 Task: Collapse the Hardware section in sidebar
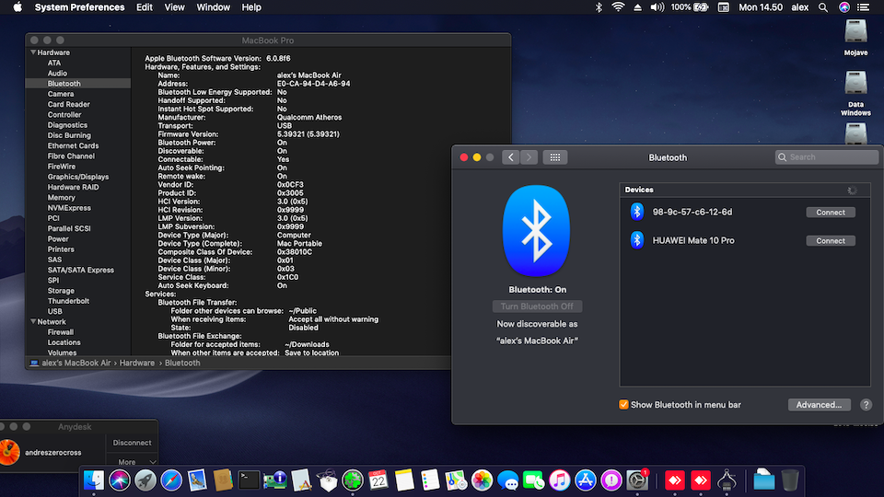(33, 52)
